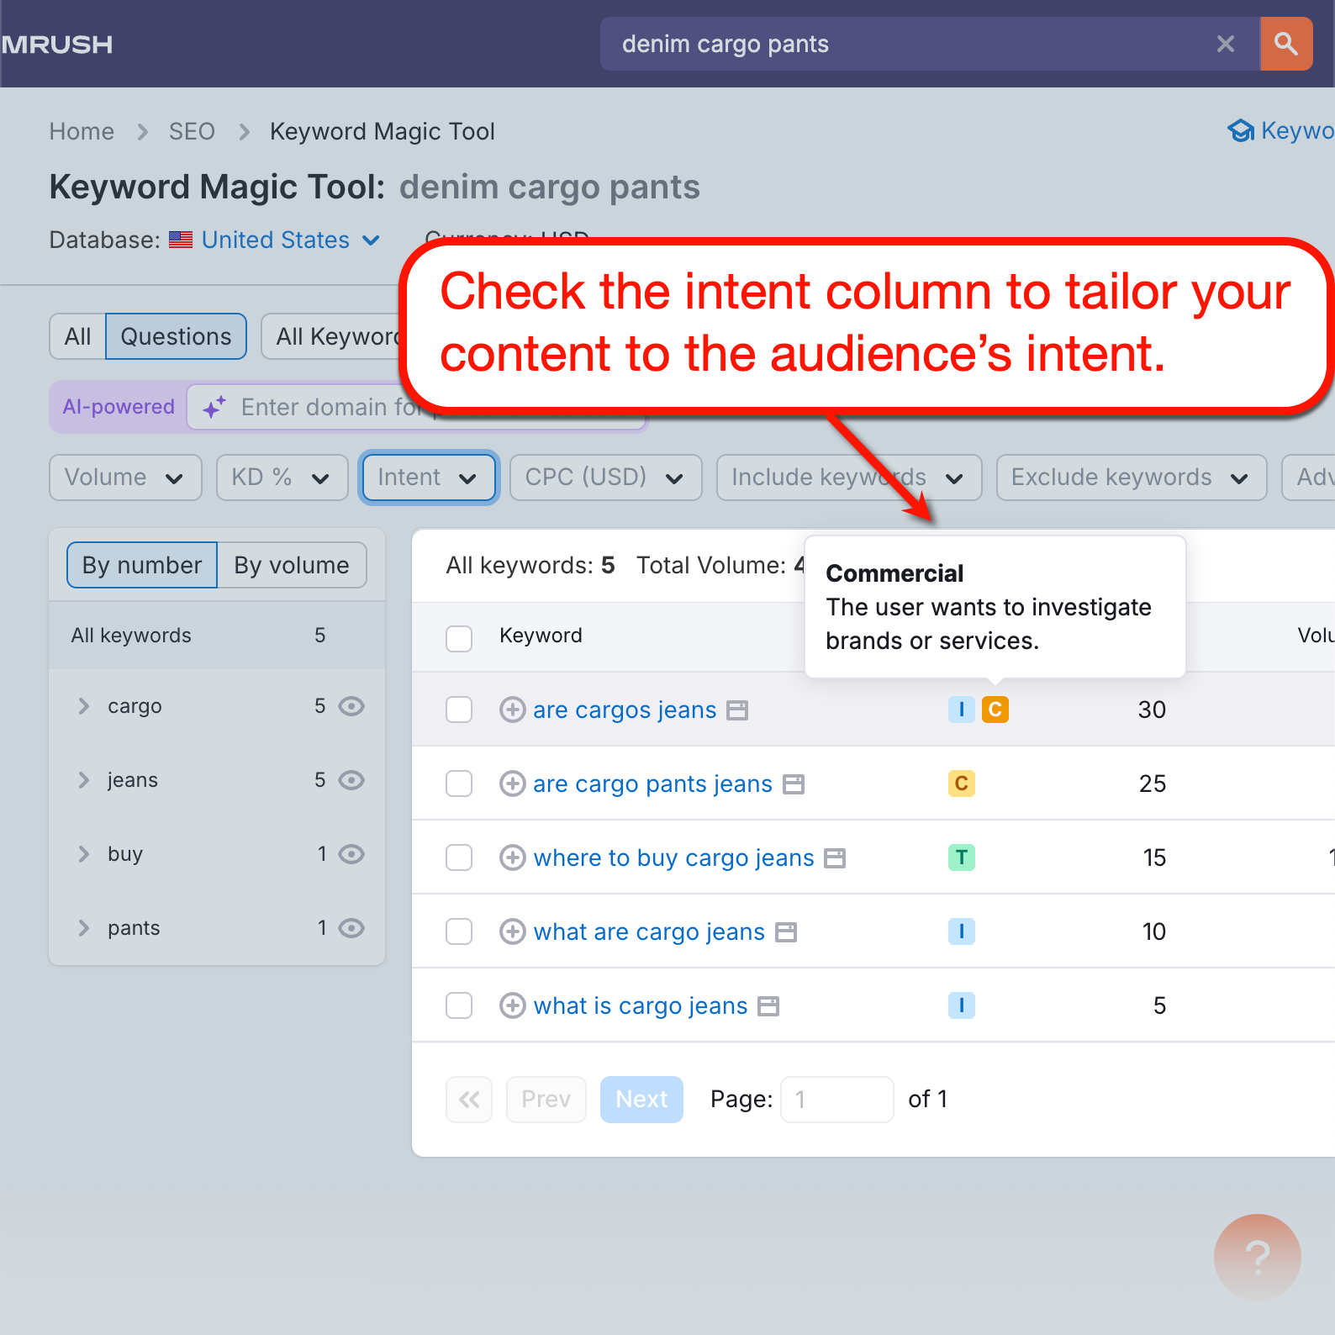This screenshot has height=1335, width=1335.
Task: Open SERP icon beside 'what are cargo jeans'
Action: 786,932
